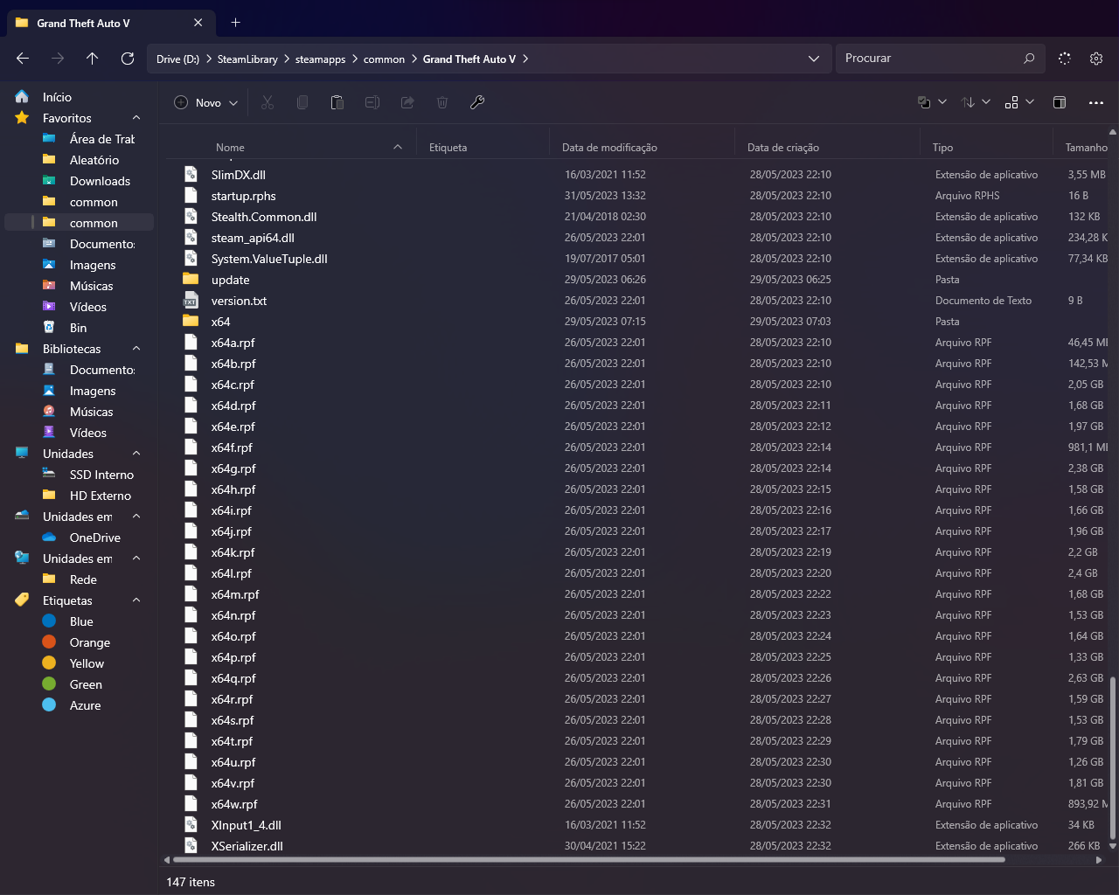Go to SteamLibrary in the breadcrumb

point(247,59)
